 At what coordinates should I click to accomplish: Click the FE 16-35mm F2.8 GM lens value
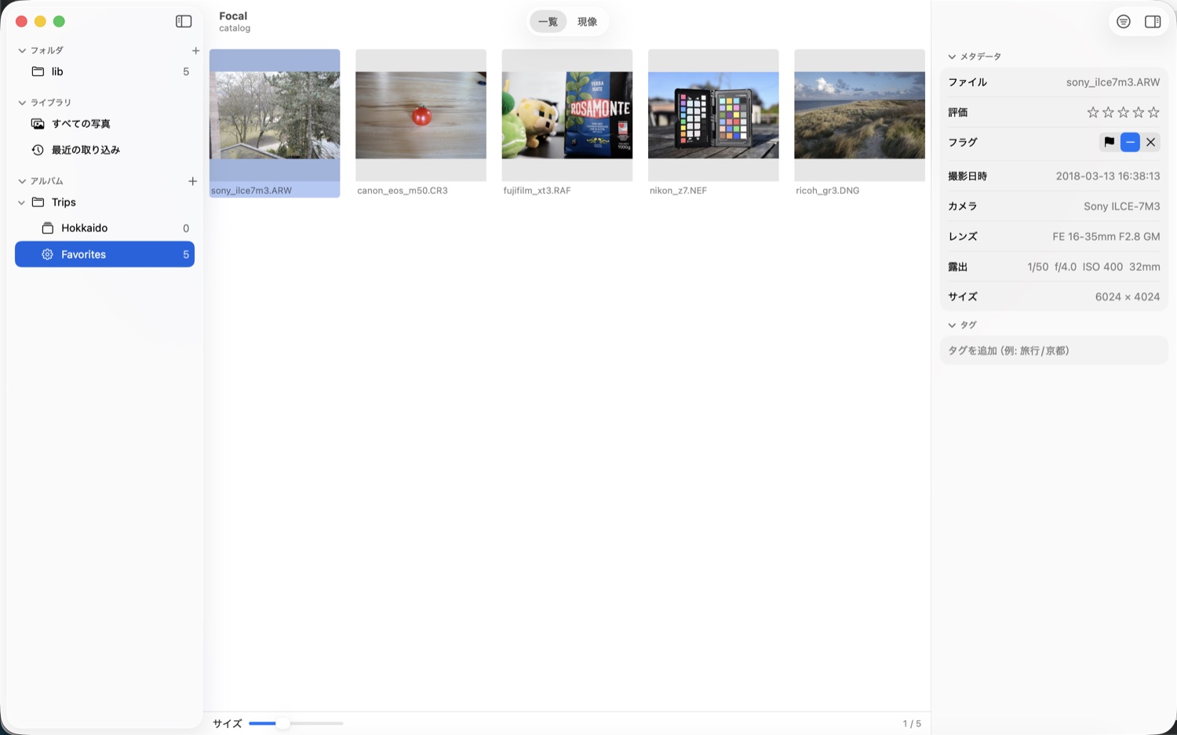click(1106, 236)
